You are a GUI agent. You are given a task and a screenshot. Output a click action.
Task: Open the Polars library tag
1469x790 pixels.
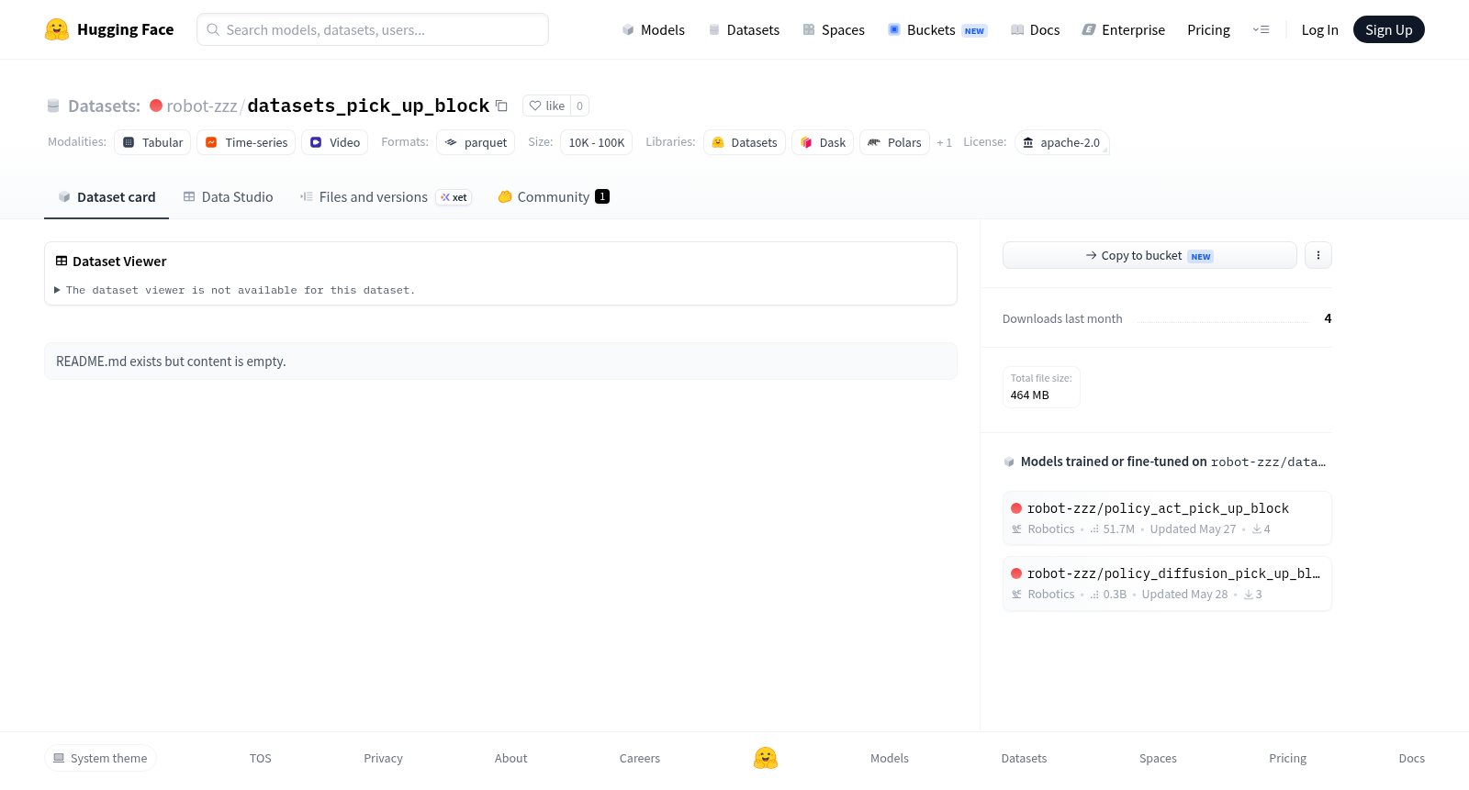tap(894, 142)
